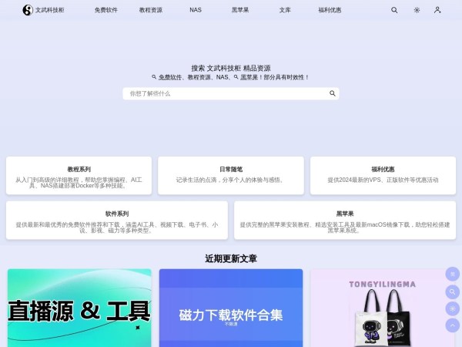Click the 文武科技柜 yin-yang logo

tap(28, 10)
